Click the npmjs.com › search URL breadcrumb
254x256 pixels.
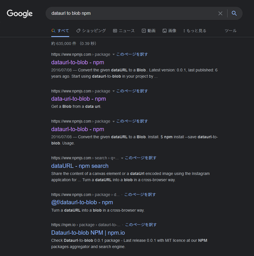pos(85,158)
